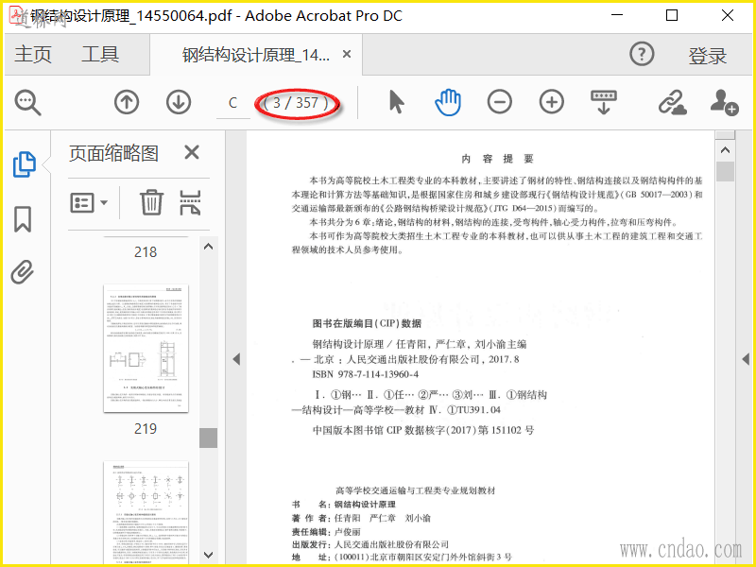Open page thumbnails panel icon in sidebar
756x567 pixels.
pos(24,164)
